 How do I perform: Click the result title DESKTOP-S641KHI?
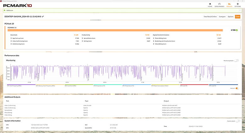[23, 17]
